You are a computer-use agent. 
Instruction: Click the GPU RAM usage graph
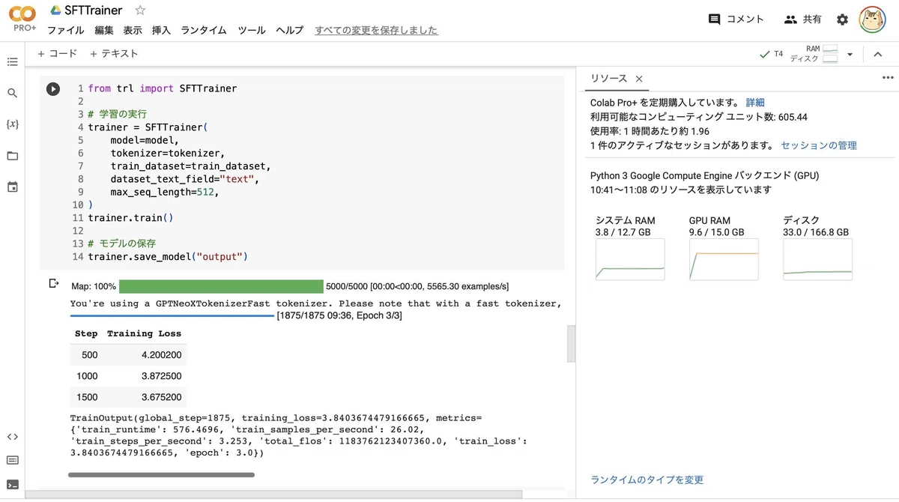[x=724, y=260]
